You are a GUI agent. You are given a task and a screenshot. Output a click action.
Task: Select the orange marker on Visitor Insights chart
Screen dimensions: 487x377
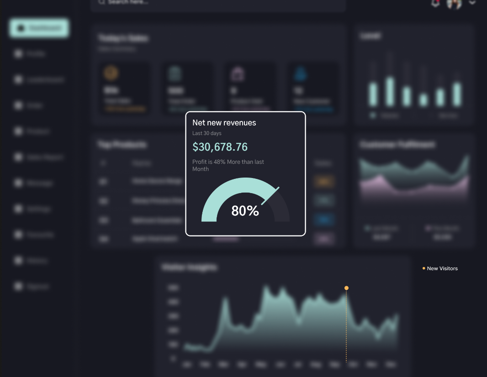tap(346, 288)
